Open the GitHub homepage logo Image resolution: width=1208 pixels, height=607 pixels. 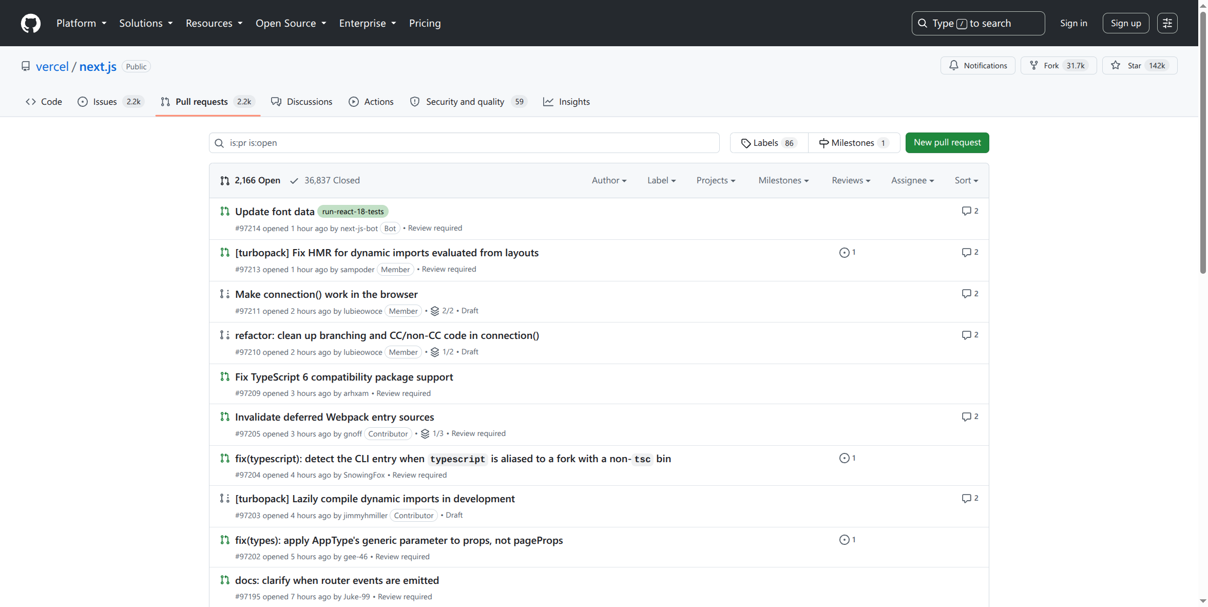31,23
